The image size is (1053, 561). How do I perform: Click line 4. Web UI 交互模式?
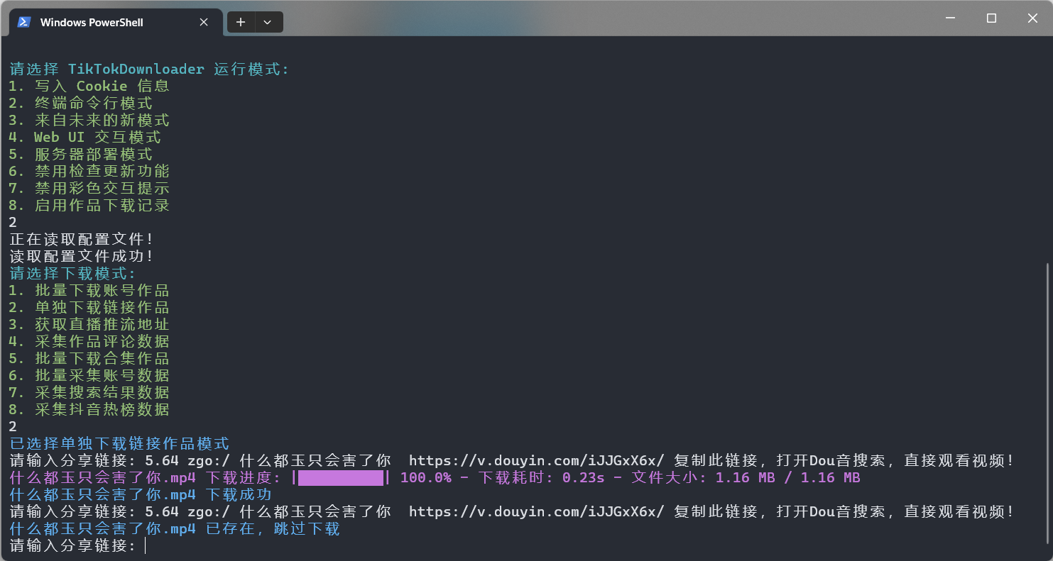pos(85,137)
